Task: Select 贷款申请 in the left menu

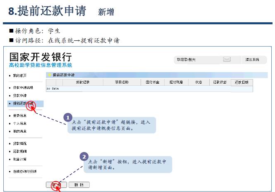Action: [x=19, y=96]
